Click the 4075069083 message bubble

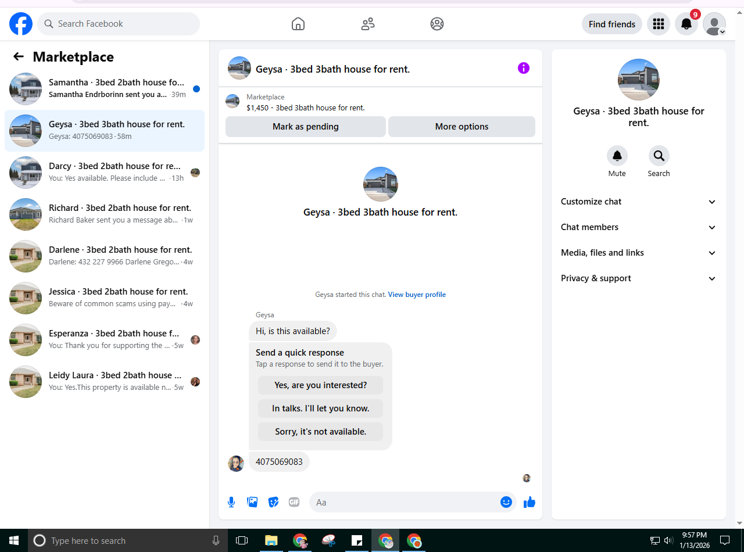[279, 462]
